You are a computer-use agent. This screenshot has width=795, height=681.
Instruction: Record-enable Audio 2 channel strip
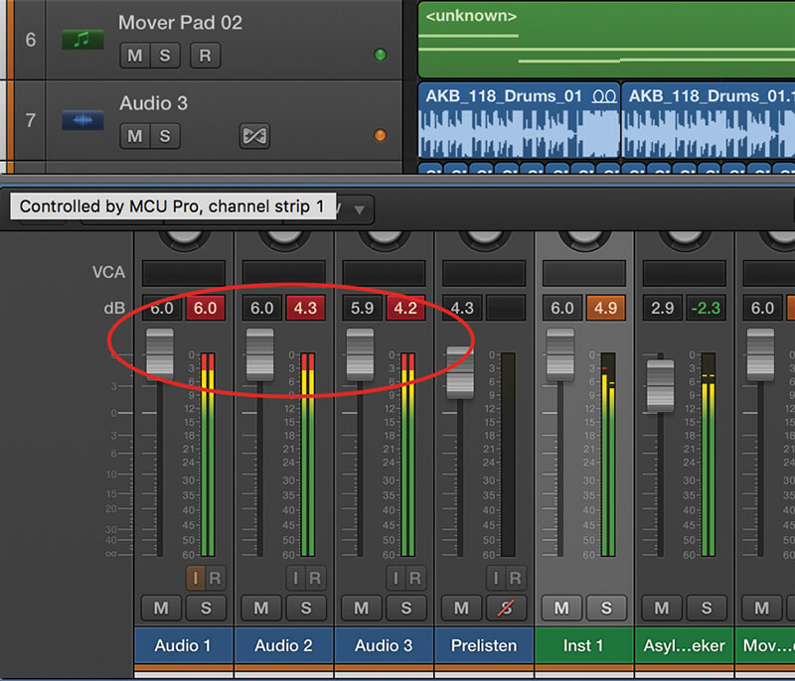314,578
